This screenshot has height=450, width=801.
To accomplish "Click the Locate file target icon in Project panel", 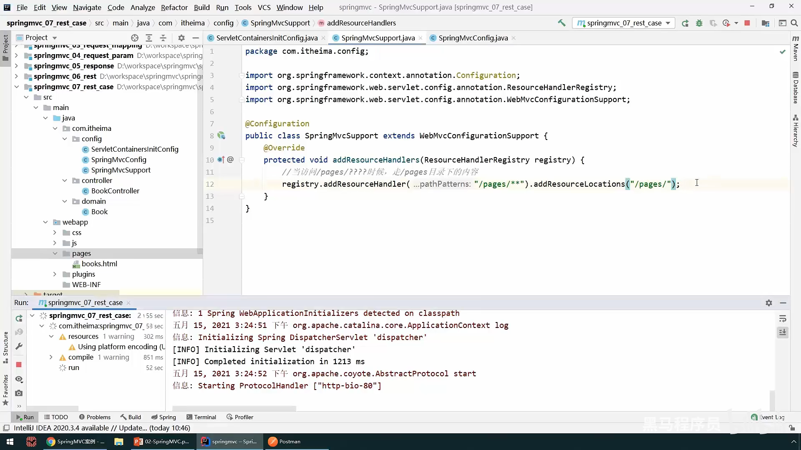I will 134,37.
